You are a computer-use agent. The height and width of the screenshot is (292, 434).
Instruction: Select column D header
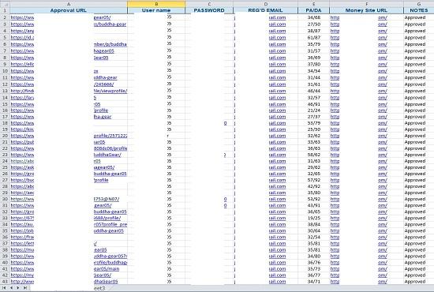(x=265, y=4)
